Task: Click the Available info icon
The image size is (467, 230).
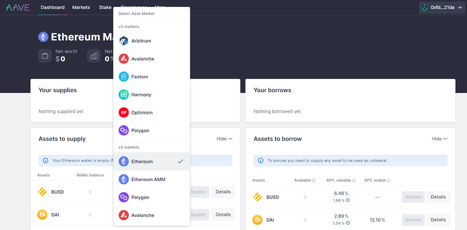Action: pyautogui.click(x=314, y=180)
